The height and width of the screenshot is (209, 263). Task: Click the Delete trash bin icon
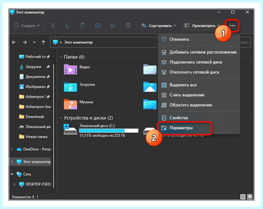128,25
